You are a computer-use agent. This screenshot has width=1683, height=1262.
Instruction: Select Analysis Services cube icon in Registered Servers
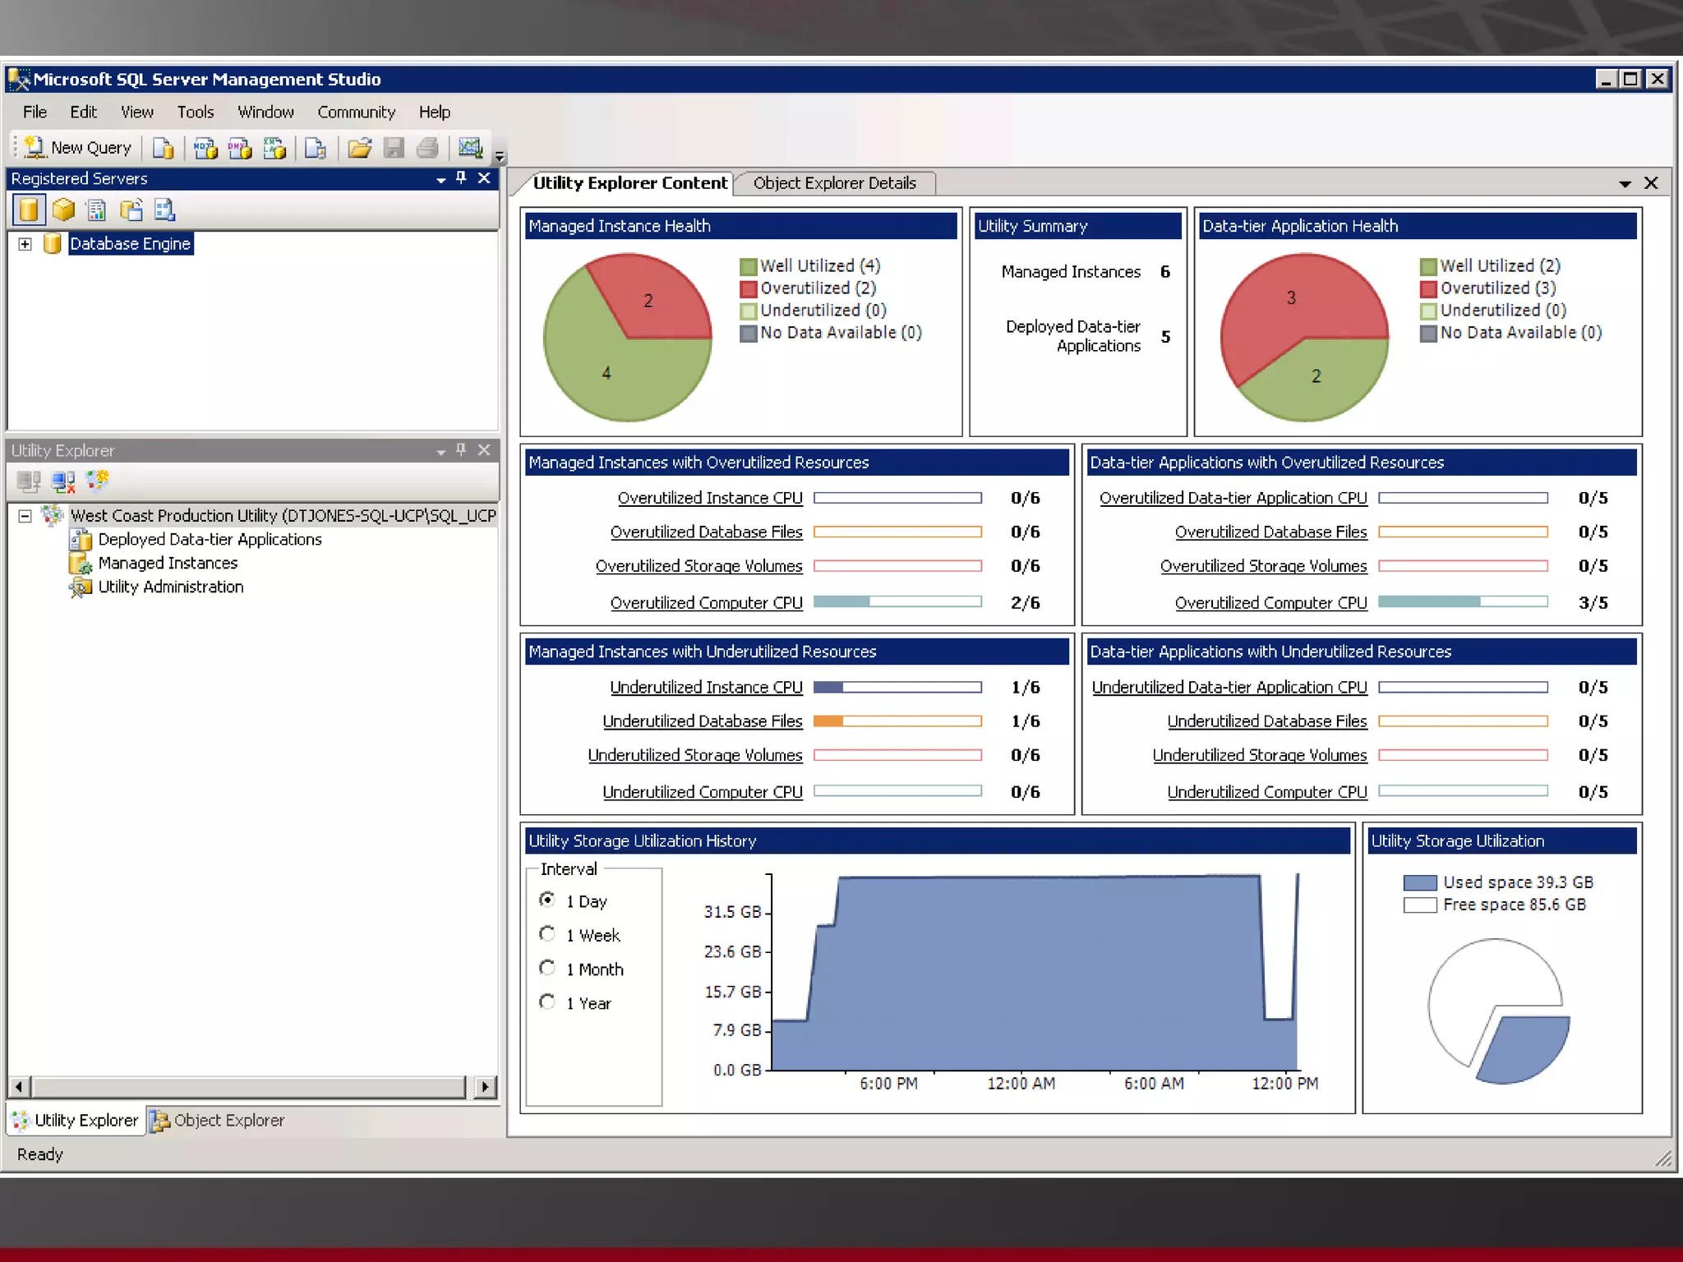[x=63, y=210]
